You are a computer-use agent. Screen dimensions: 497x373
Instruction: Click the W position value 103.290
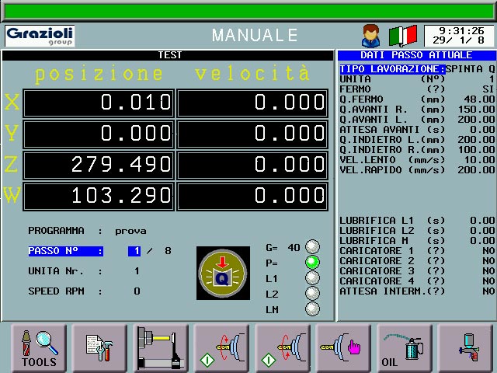99,195
